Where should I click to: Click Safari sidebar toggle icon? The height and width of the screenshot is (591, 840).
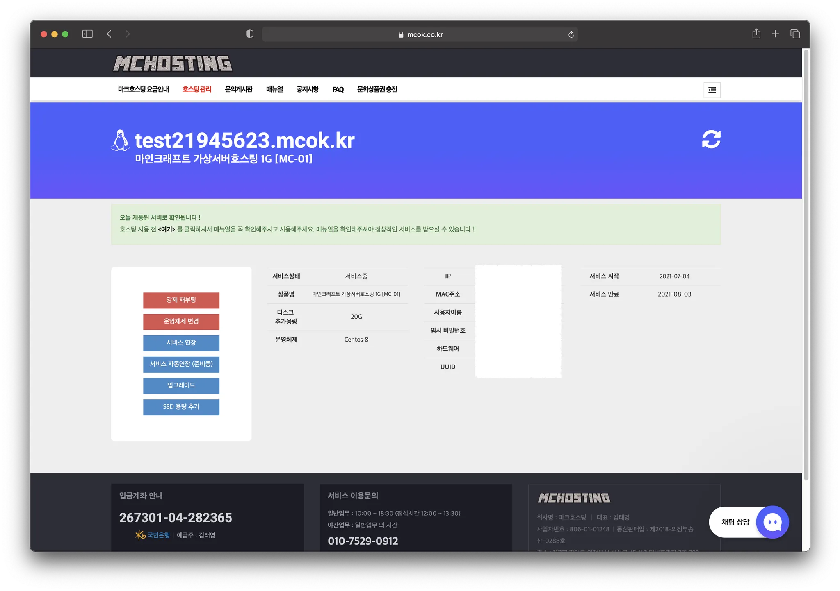(x=87, y=34)
